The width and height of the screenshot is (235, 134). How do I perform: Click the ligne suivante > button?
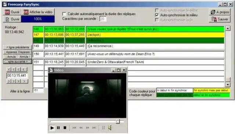(18, 62)
